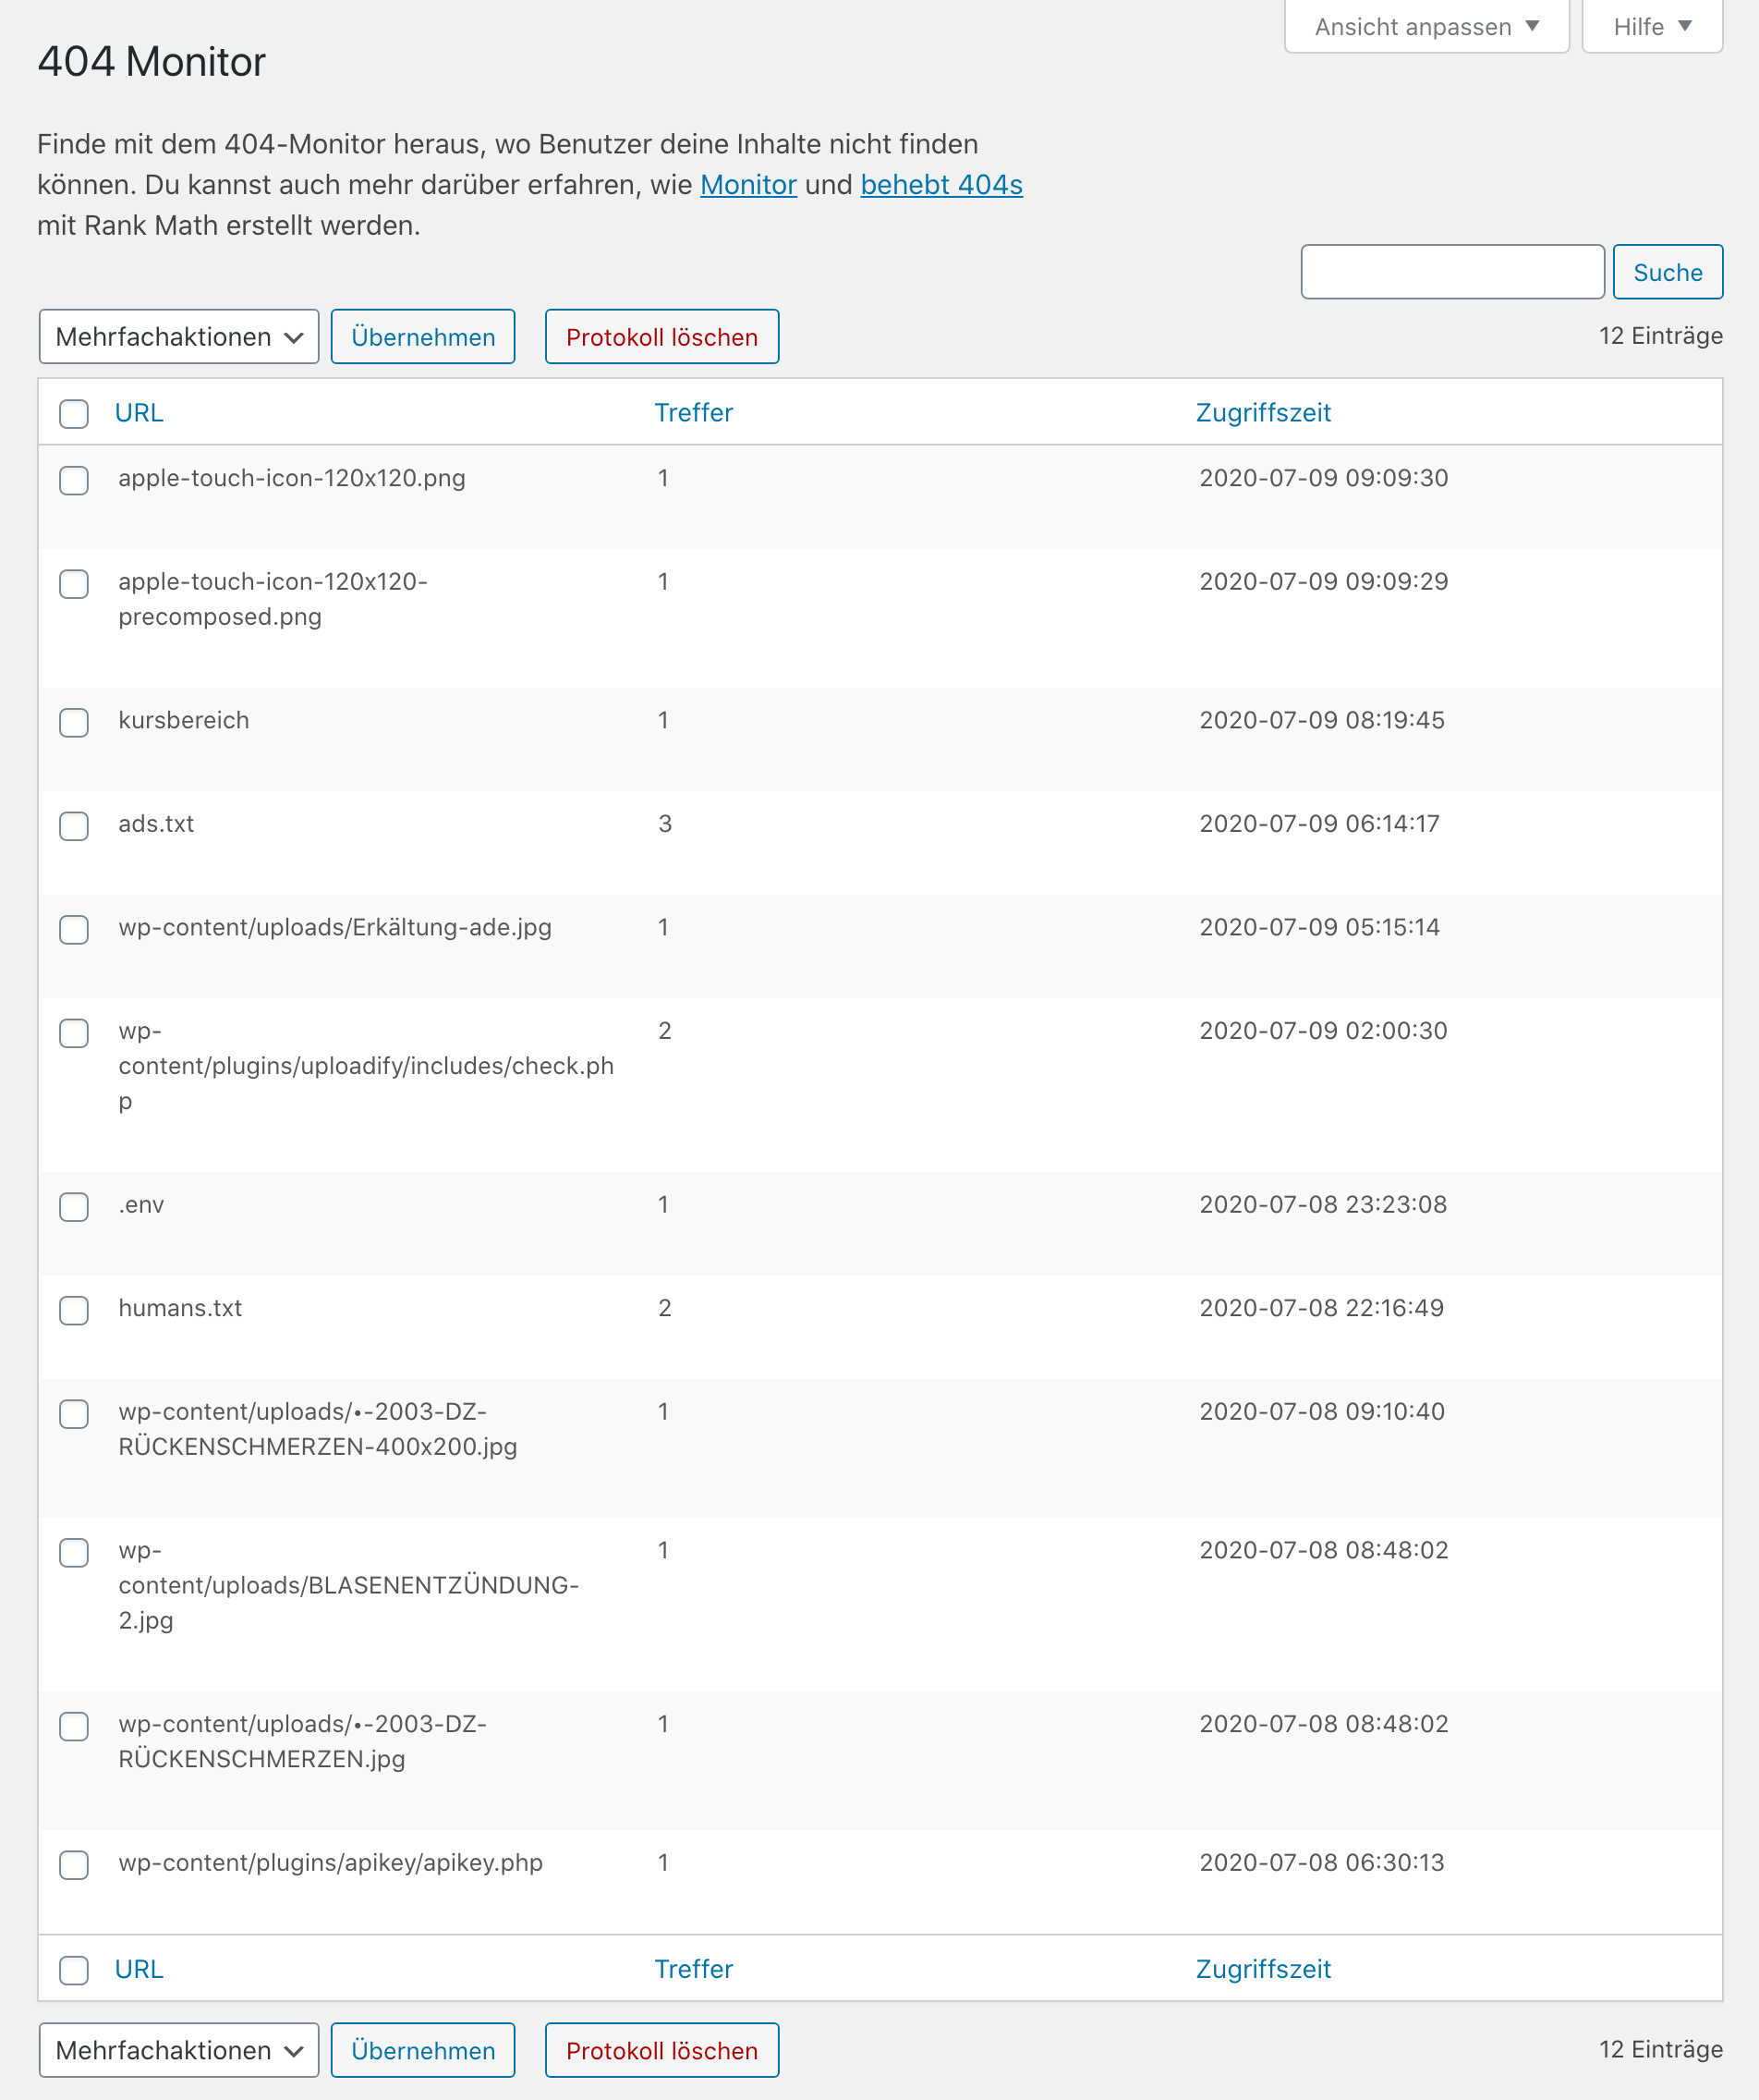Click top Übernehmen button
Viewport: 1759px width, 2100px height.
click(423, 337)
